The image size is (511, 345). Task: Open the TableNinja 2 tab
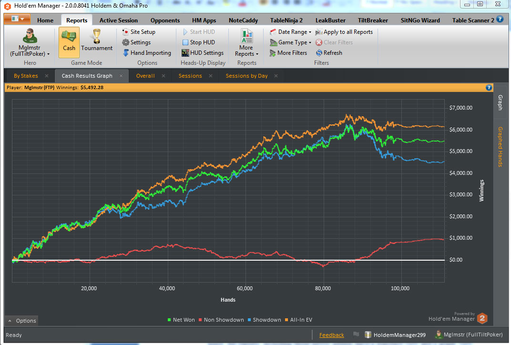point(286,20)
